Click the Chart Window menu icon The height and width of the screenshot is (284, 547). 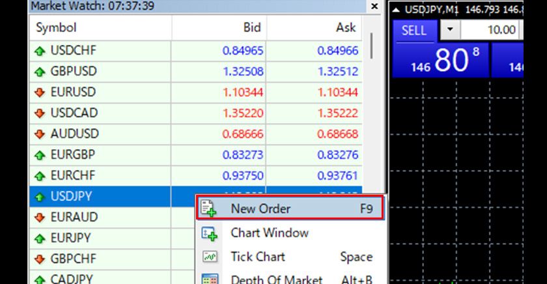[209, 233]
